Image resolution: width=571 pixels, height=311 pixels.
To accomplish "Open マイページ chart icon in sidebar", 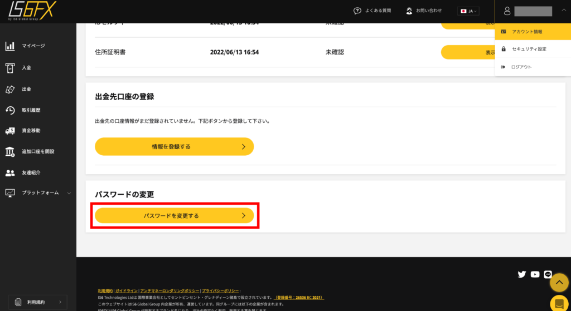I will click(10, 46).
